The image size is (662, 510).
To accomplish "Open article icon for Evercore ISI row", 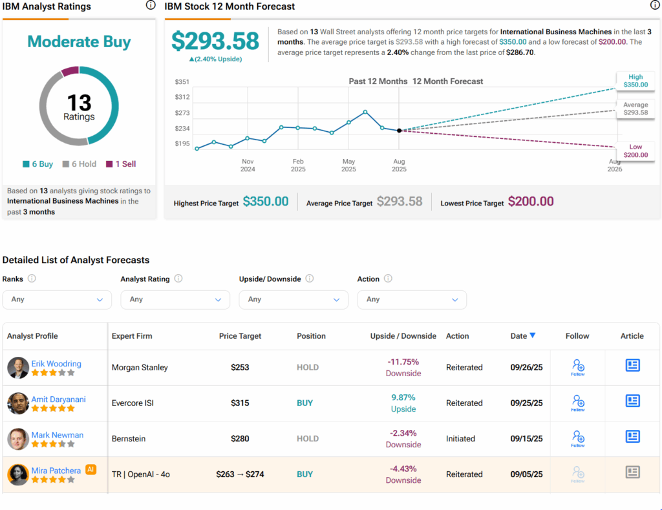I will point(632,401).
